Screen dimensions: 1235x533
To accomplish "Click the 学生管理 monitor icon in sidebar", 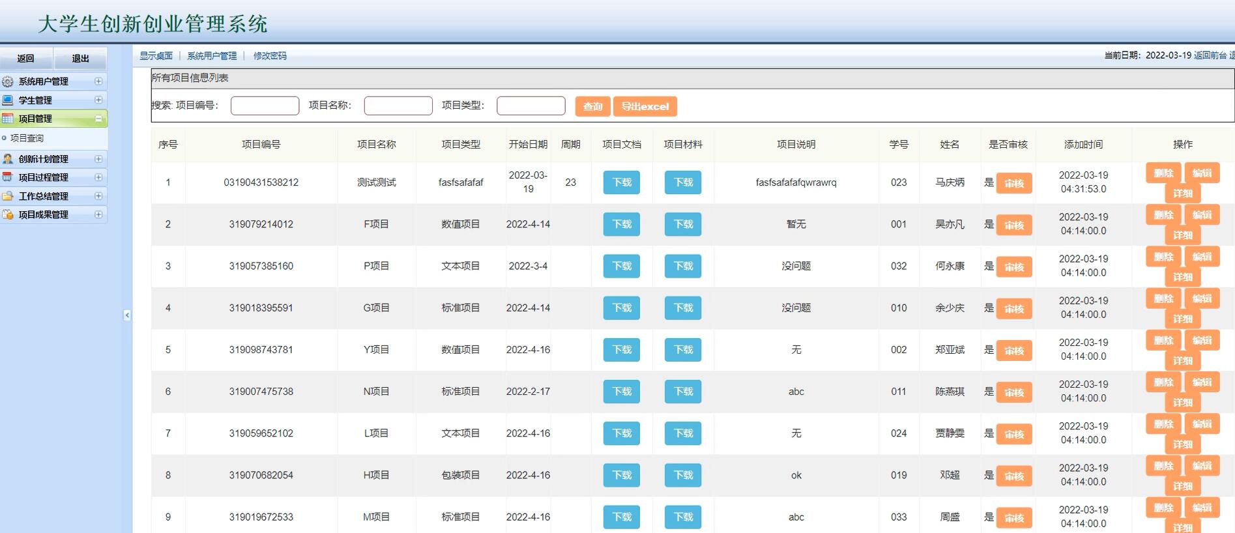I will [x=8, y=100].
